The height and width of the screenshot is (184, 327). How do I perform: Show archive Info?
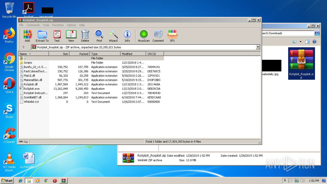127,36
